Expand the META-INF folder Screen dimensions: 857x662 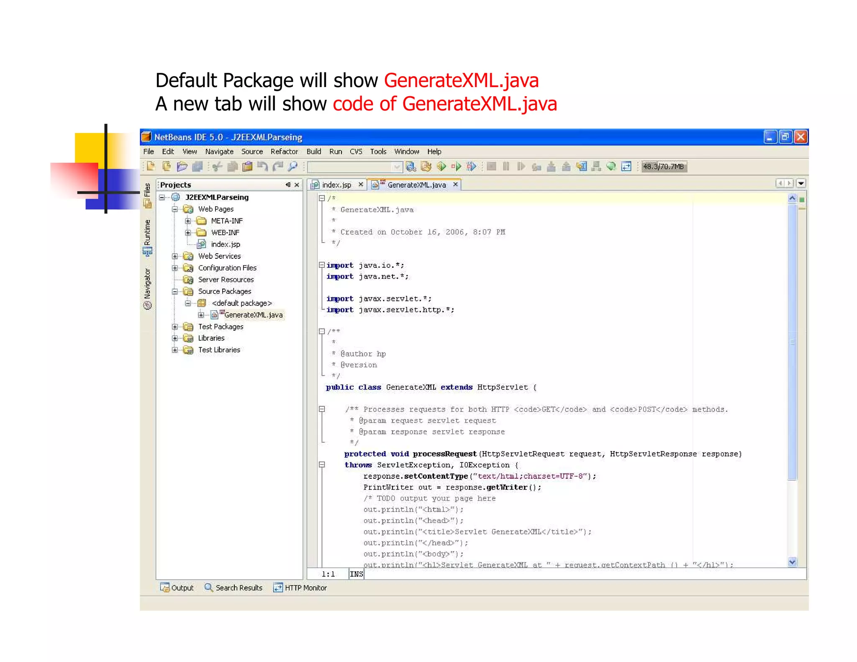pos(188,221)
